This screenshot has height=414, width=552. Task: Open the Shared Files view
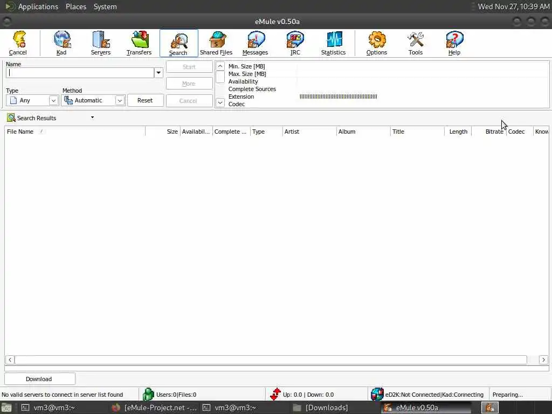pyautogui.click(x=216, y=43)
